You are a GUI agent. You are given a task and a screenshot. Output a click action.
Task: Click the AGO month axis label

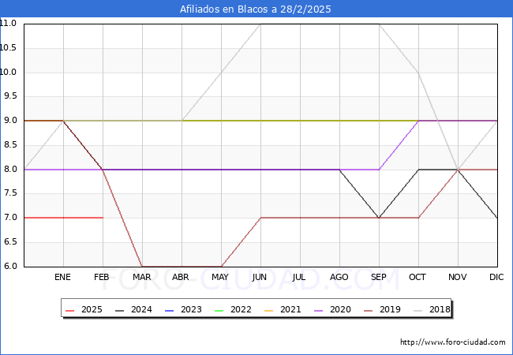coord(339,277)
